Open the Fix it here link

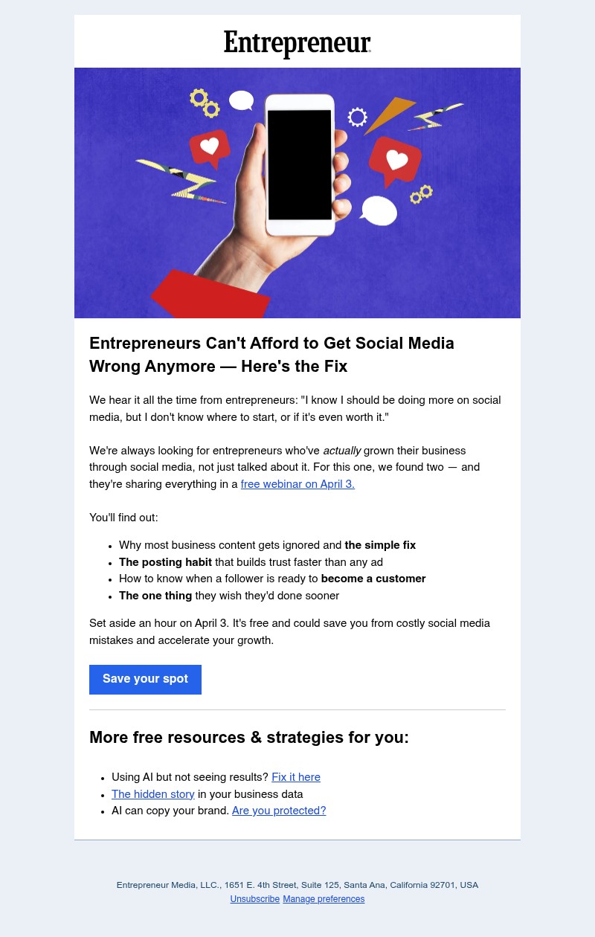pyautogui.click(x=295, y=777)
